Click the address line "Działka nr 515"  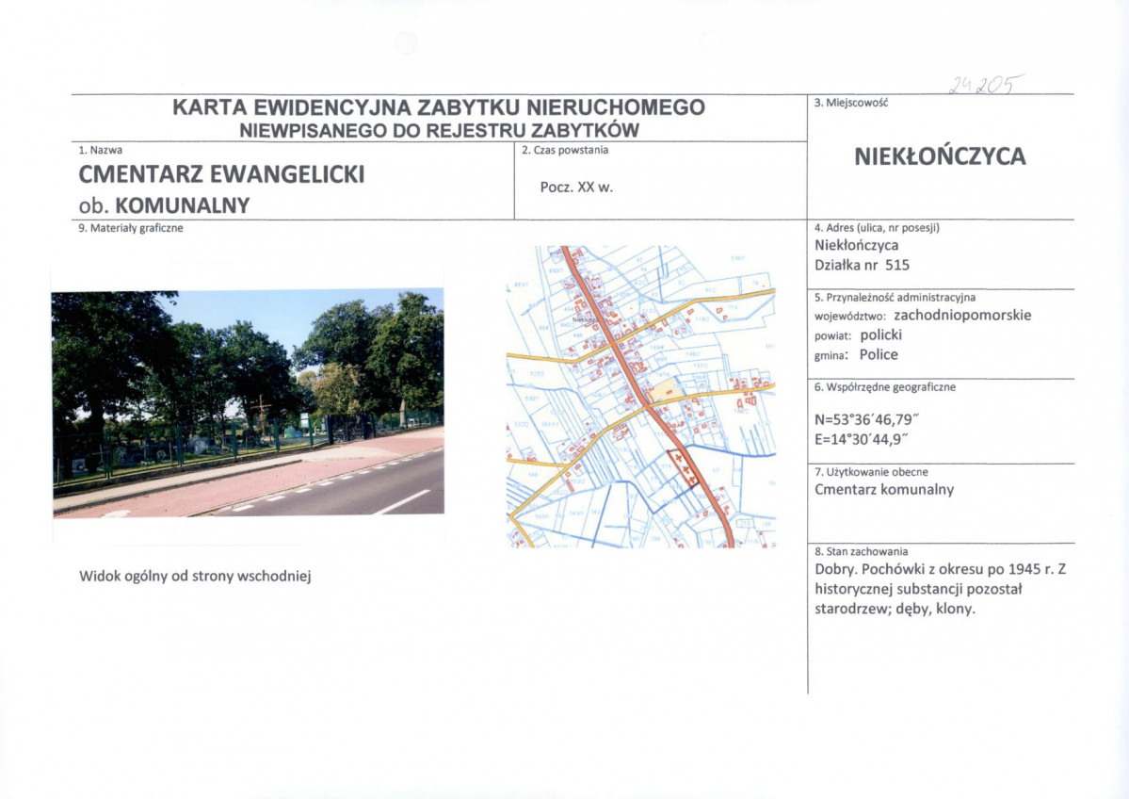pos(862,265)
